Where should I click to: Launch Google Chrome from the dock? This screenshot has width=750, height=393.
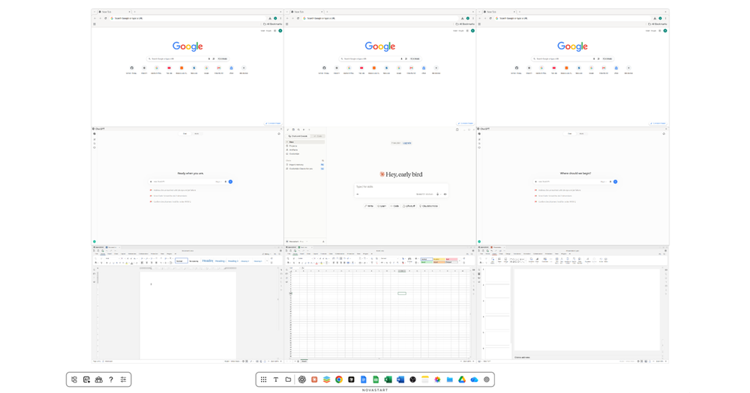point(339,380)
